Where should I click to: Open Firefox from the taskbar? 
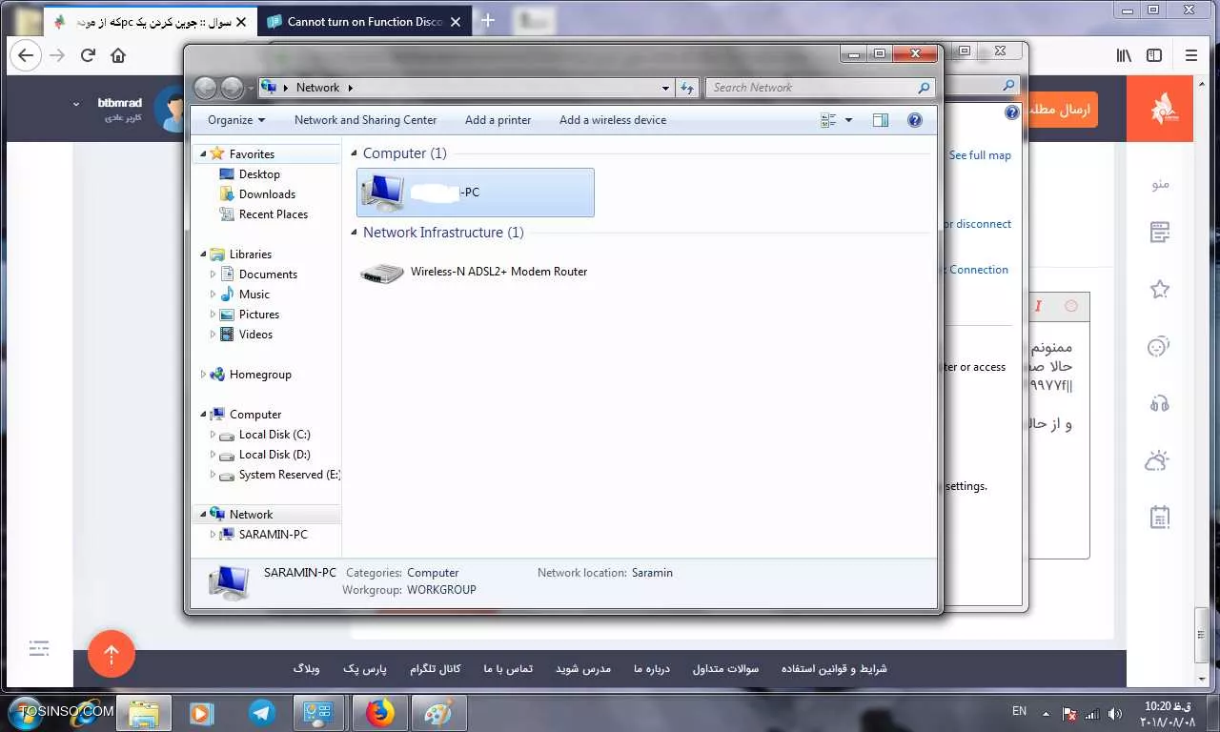coord(380,713)
